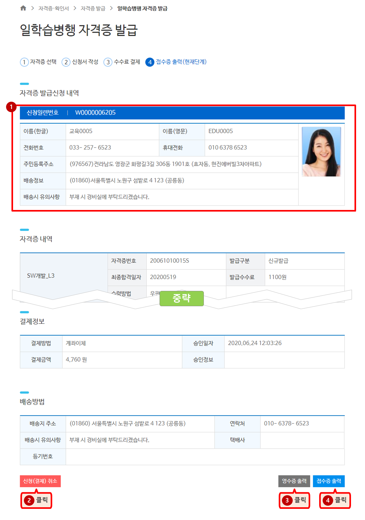Image resolution: width=365 pixels, height=520 pixels.
Task: Select approval date 2020.06.24 12:03:26
Action: click(x=255, y=343)
